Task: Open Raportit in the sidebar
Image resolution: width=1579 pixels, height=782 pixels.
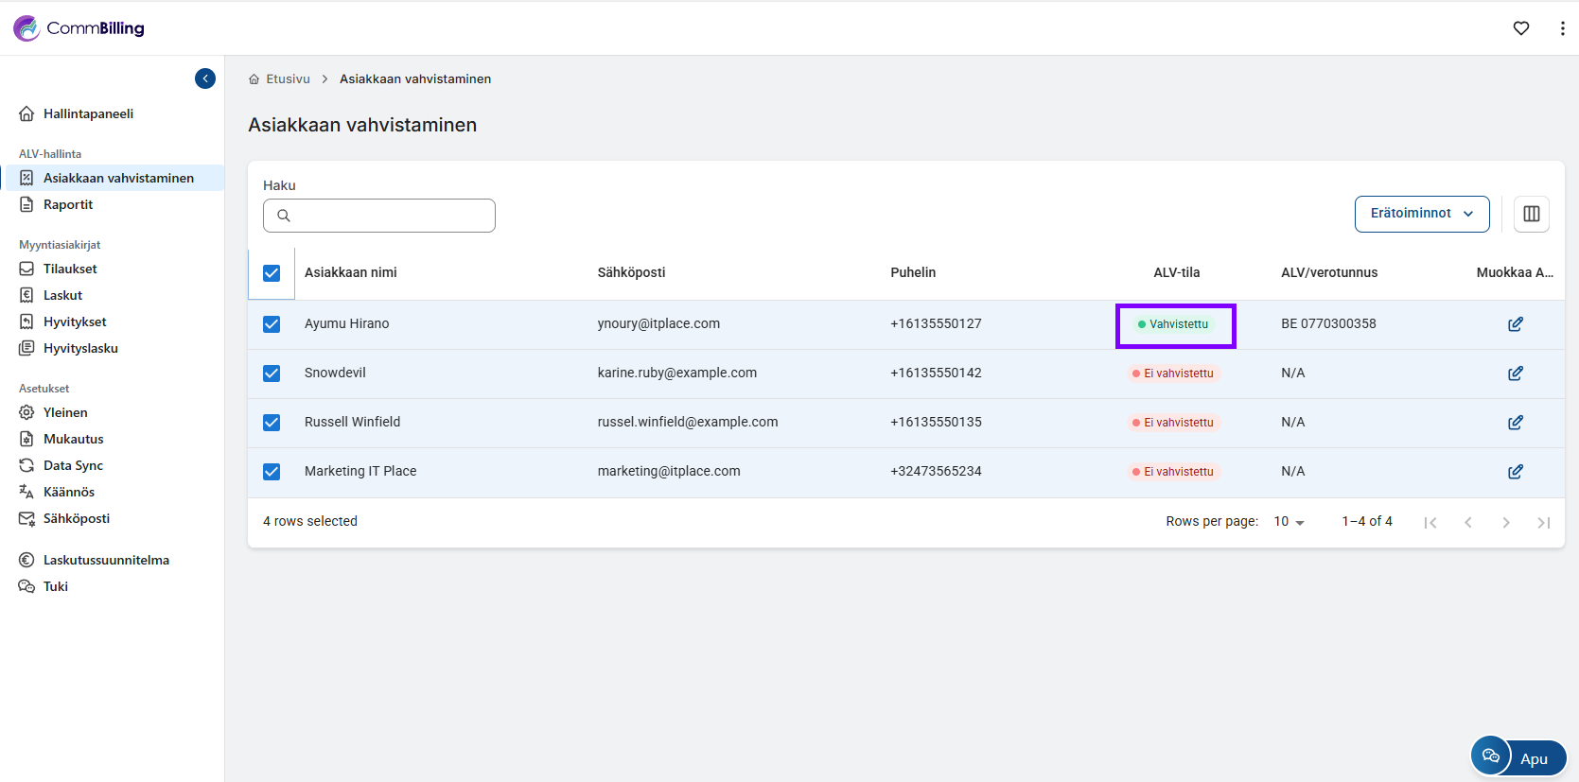Action: pos(68,204)
